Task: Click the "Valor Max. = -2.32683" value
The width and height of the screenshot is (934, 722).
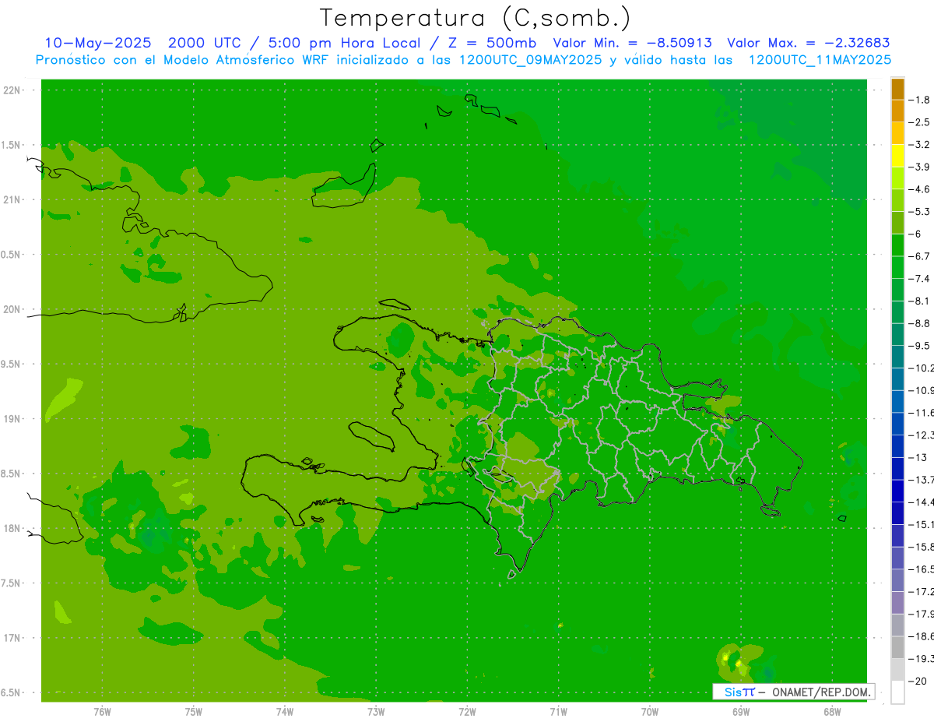Action: pyautogui.click(x=808, y=43)
